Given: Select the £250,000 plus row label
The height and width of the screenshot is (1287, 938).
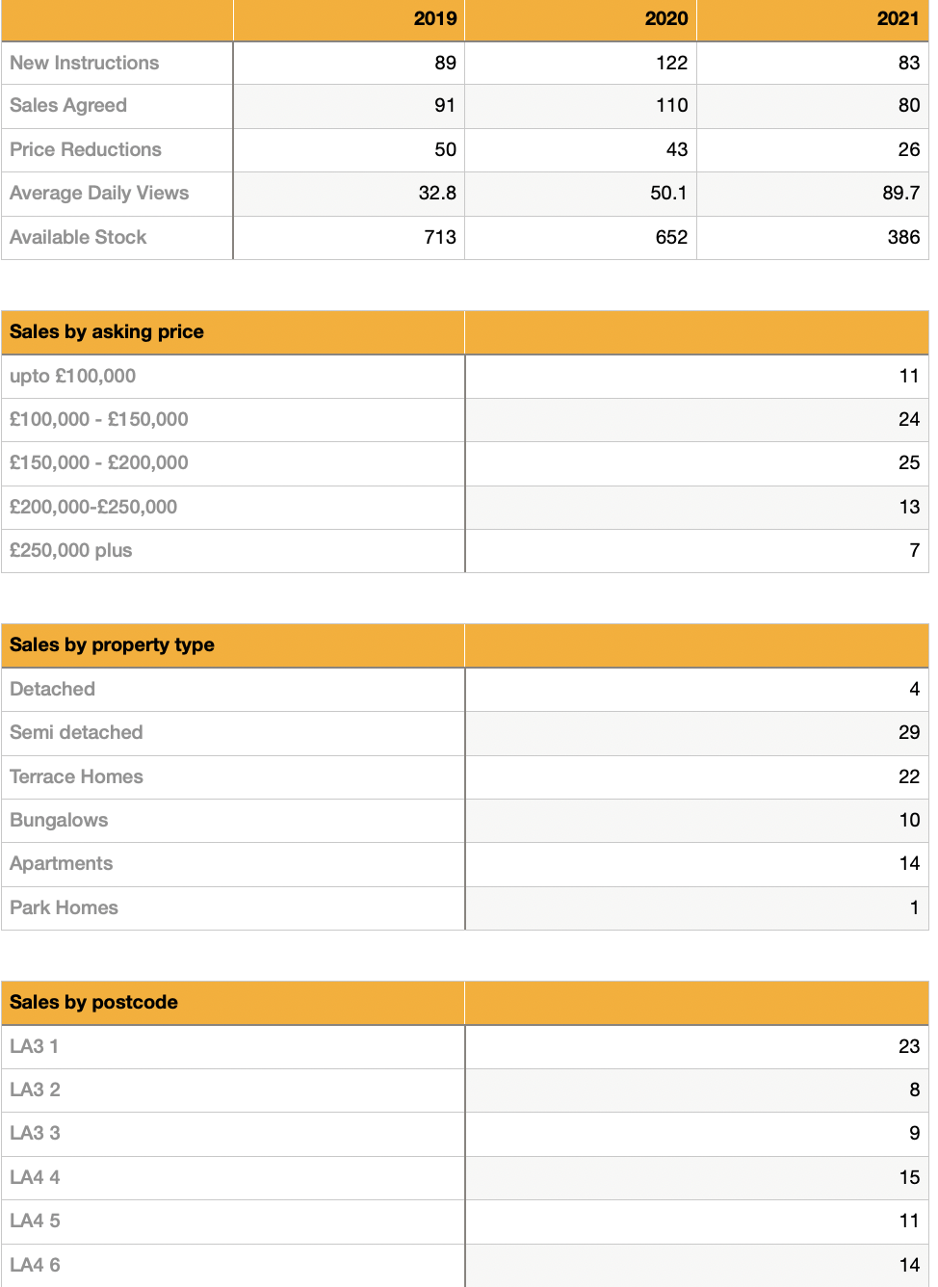Looking at the screenshot, I should point(71,550).
